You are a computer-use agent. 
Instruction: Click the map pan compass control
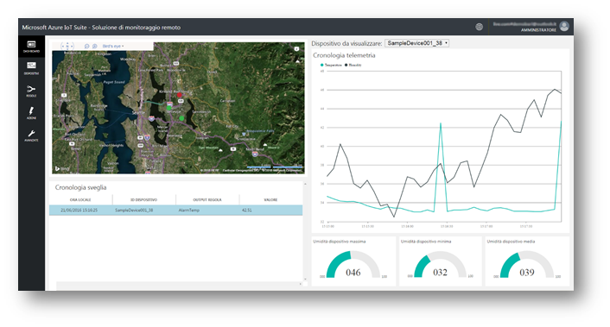click(x=67, y=46)
